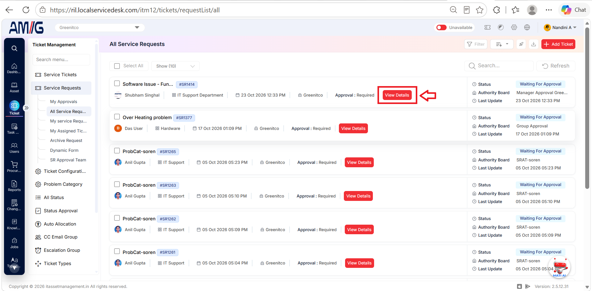This screenshot has width=592, height=291.
Task: Click the Refresh button
Action: pos(556,66)
